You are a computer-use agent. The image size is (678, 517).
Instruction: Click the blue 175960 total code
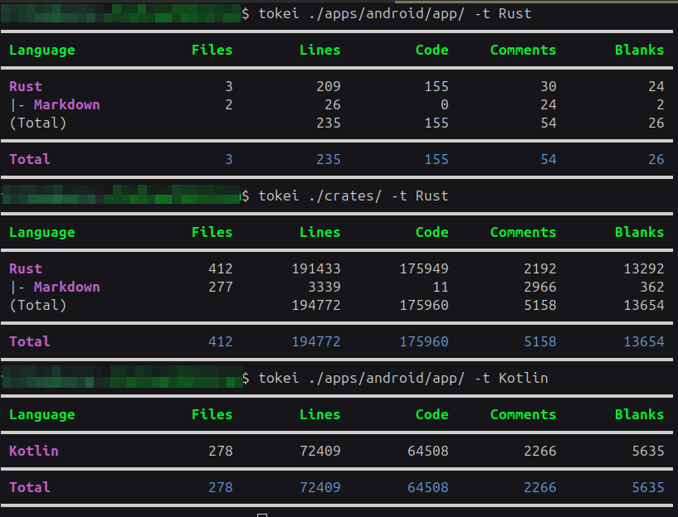(424, 342)
